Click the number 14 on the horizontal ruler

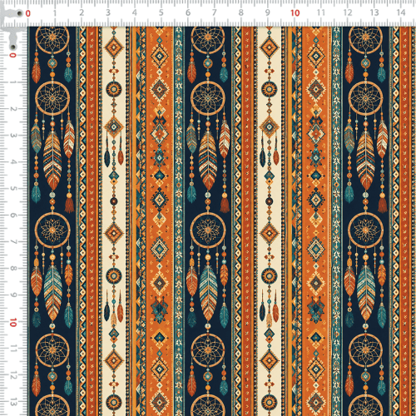[x=401, y=12]
